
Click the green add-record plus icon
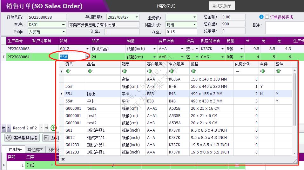[x=53, y=128]
